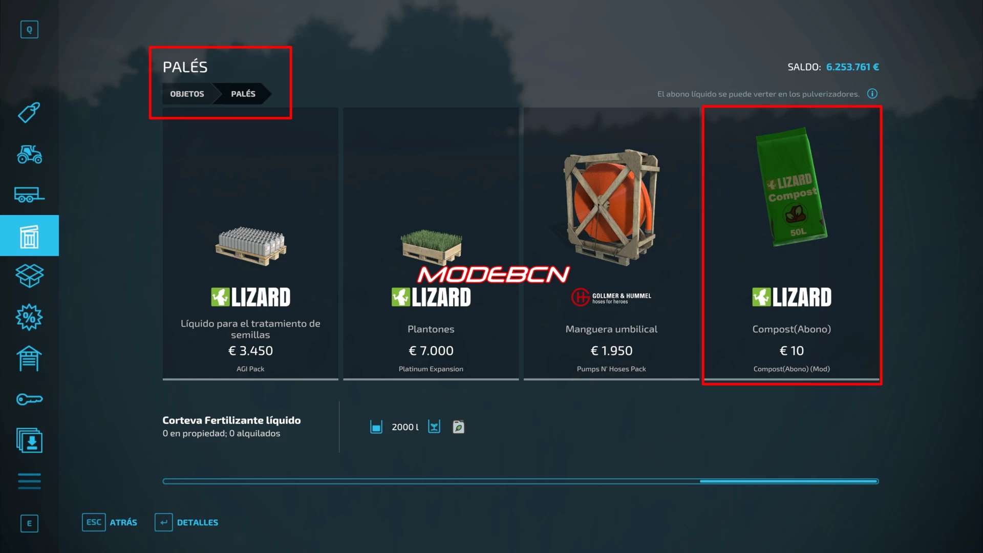Select the Compost(Abono) product card
The height and width of the screenshot is (553, 983).
click(x=792, y=244)
